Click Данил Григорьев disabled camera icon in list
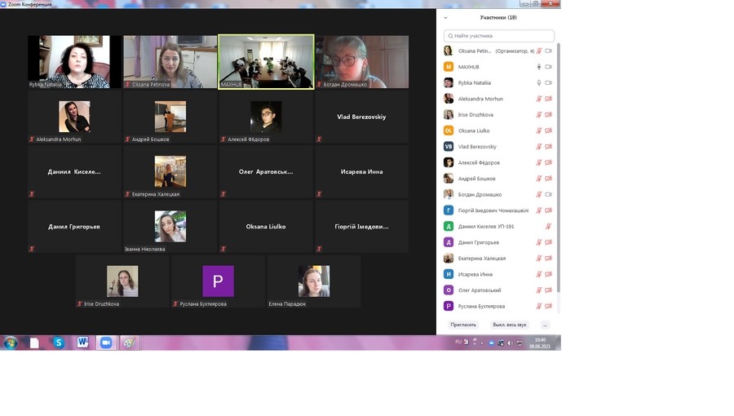 tap(549, 242)
